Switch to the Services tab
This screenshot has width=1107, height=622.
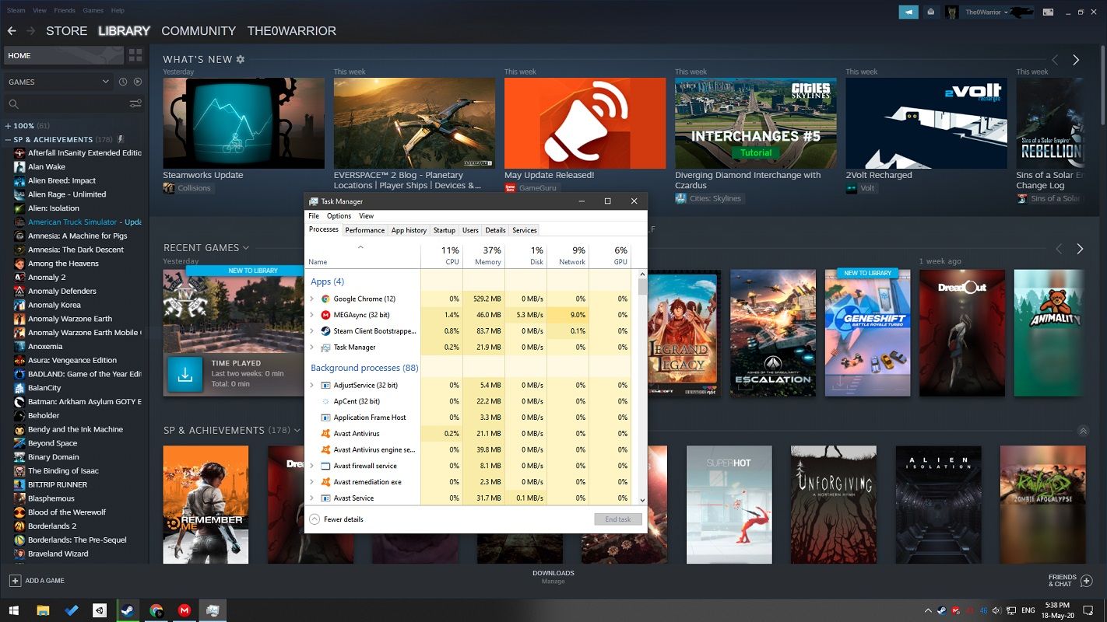click(x=525, y=230)
